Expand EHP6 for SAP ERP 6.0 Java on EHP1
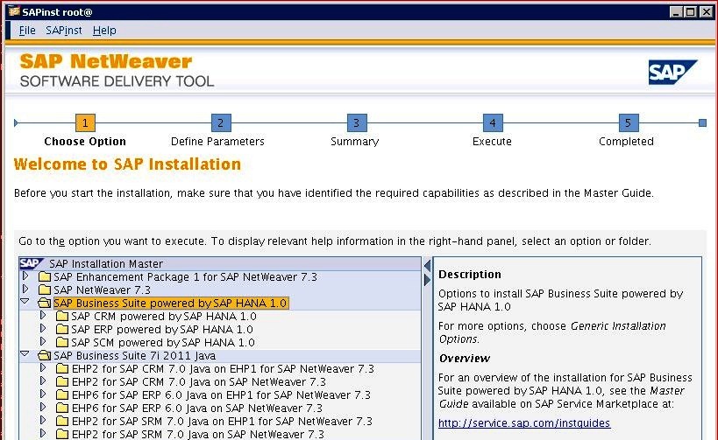Viewport: 718px width, 440px height. click(x=43, y=394)
